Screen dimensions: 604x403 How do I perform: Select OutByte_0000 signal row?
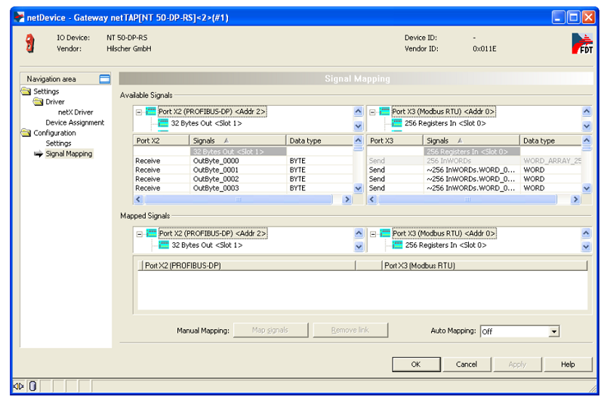tap(242, 161)
